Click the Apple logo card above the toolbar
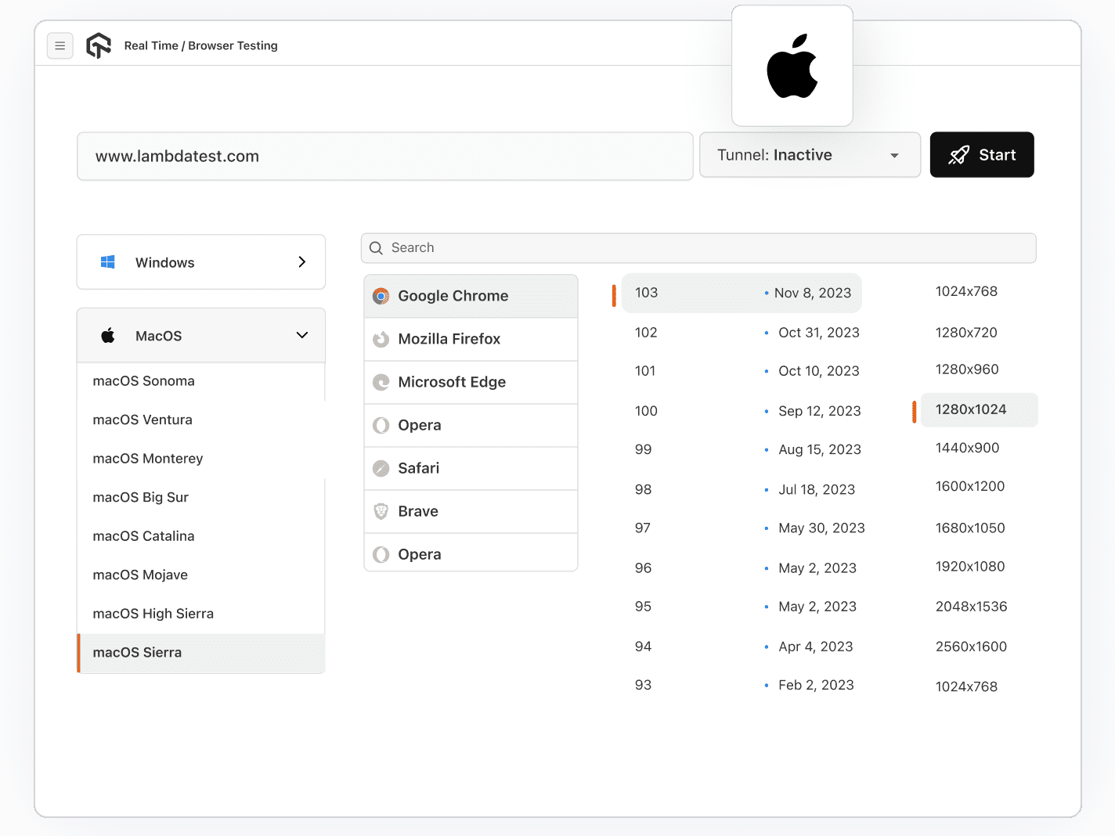 792,66
